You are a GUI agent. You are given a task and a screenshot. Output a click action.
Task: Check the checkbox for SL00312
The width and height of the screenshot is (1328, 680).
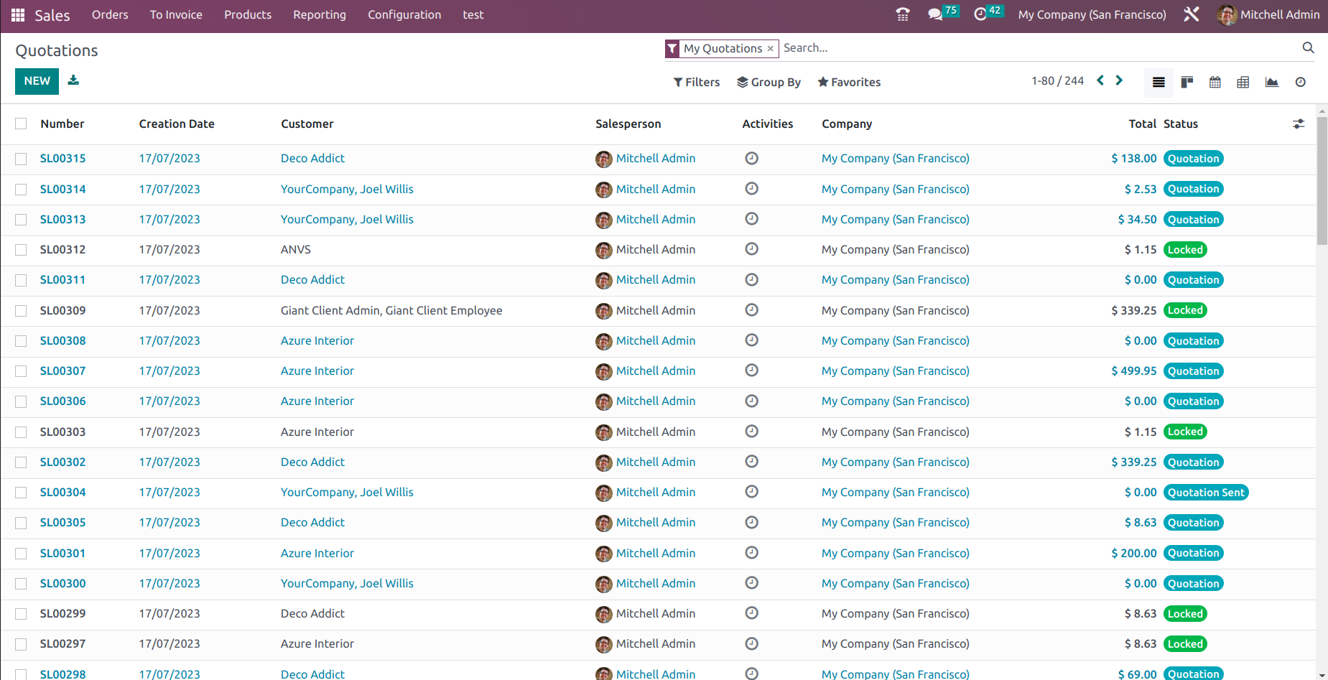coord(20,250)
